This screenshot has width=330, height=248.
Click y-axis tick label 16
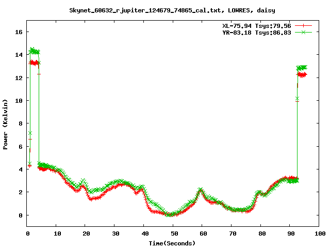[x=19, y=32]
